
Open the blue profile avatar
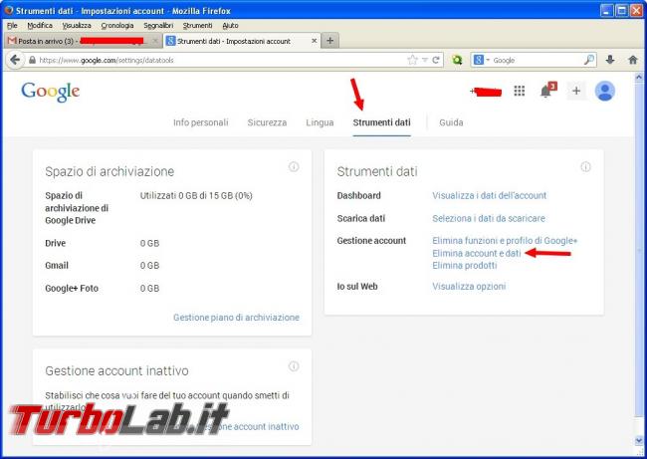[x=605, y=91]
